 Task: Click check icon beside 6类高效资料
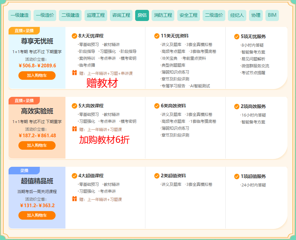(x=157, y=106)
